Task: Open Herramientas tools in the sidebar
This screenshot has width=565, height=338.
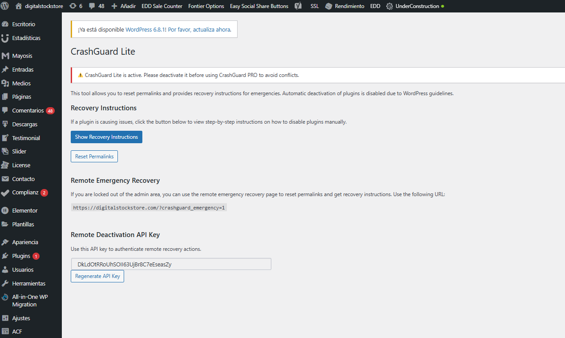Action: click(x=31, y=283)
